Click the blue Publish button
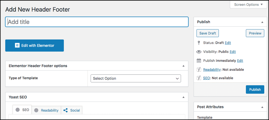Screen dimensions: 269x120 click(255, 89)
